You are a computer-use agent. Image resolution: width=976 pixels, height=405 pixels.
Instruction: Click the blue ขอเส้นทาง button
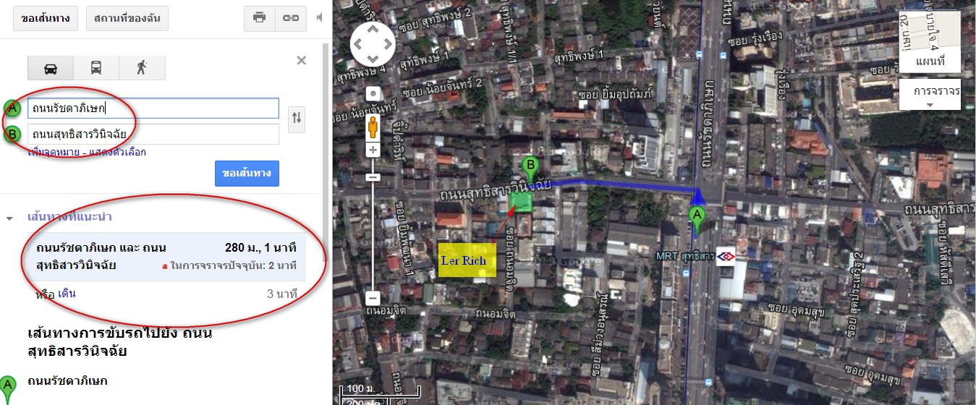pyautogui.click(x=247, y=174)
